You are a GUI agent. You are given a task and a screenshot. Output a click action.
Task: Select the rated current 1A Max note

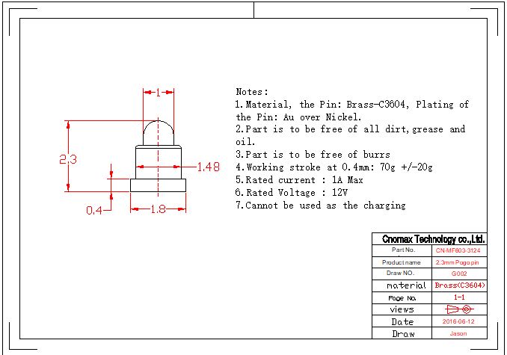(x=299, y=180)
